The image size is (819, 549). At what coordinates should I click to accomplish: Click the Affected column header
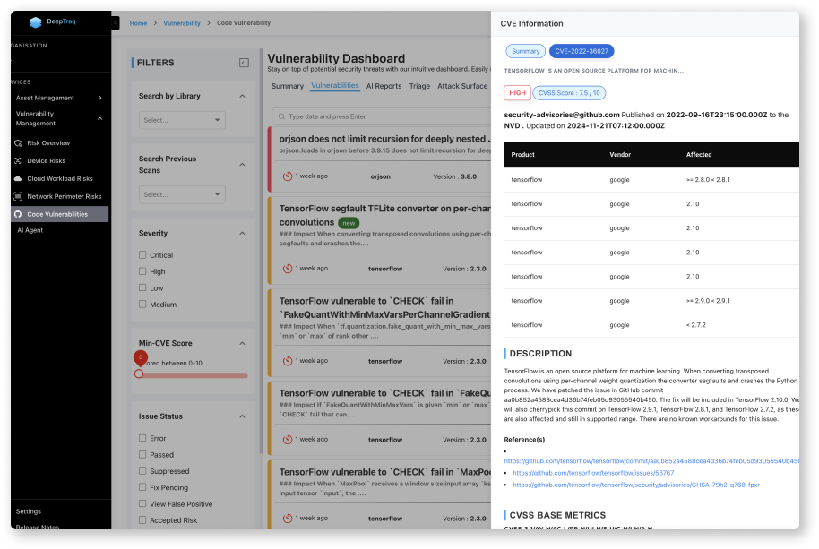coord(699,154)
